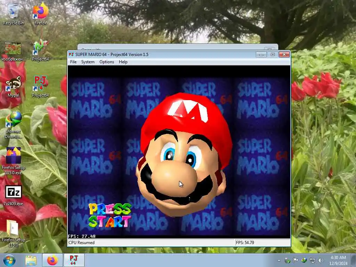
Task: Open the Windows Start menu orb
Action: (x=9, y=260)
